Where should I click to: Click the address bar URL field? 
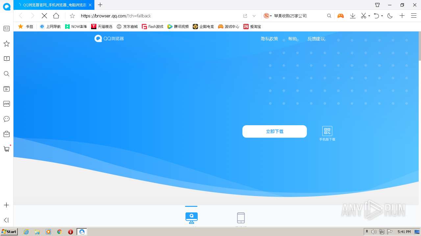point(160,16)
